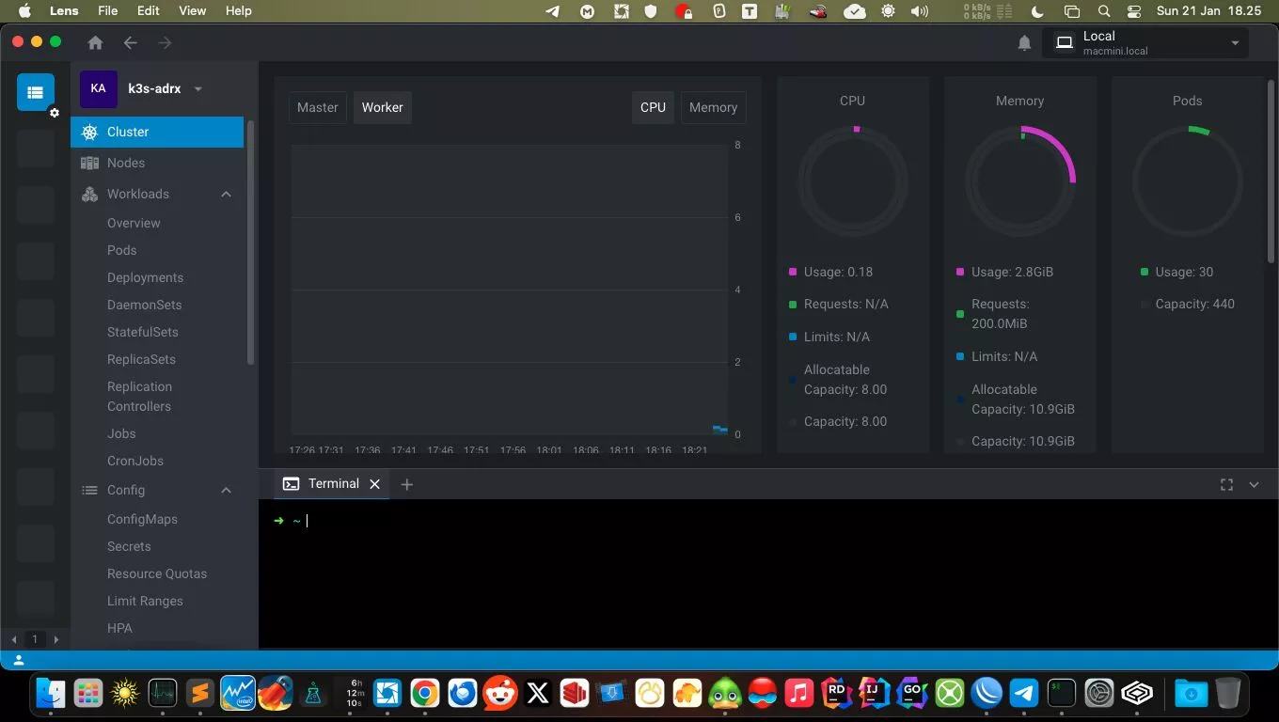Click the main panel vertical scrollbar
Screen dimensions: 1279x722
coord(1271,170)
